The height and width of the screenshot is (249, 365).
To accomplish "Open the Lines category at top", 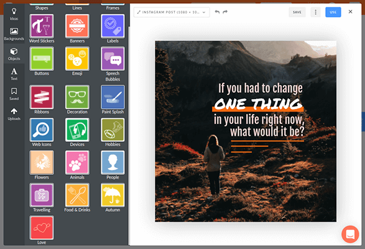I will click(77, 7).
